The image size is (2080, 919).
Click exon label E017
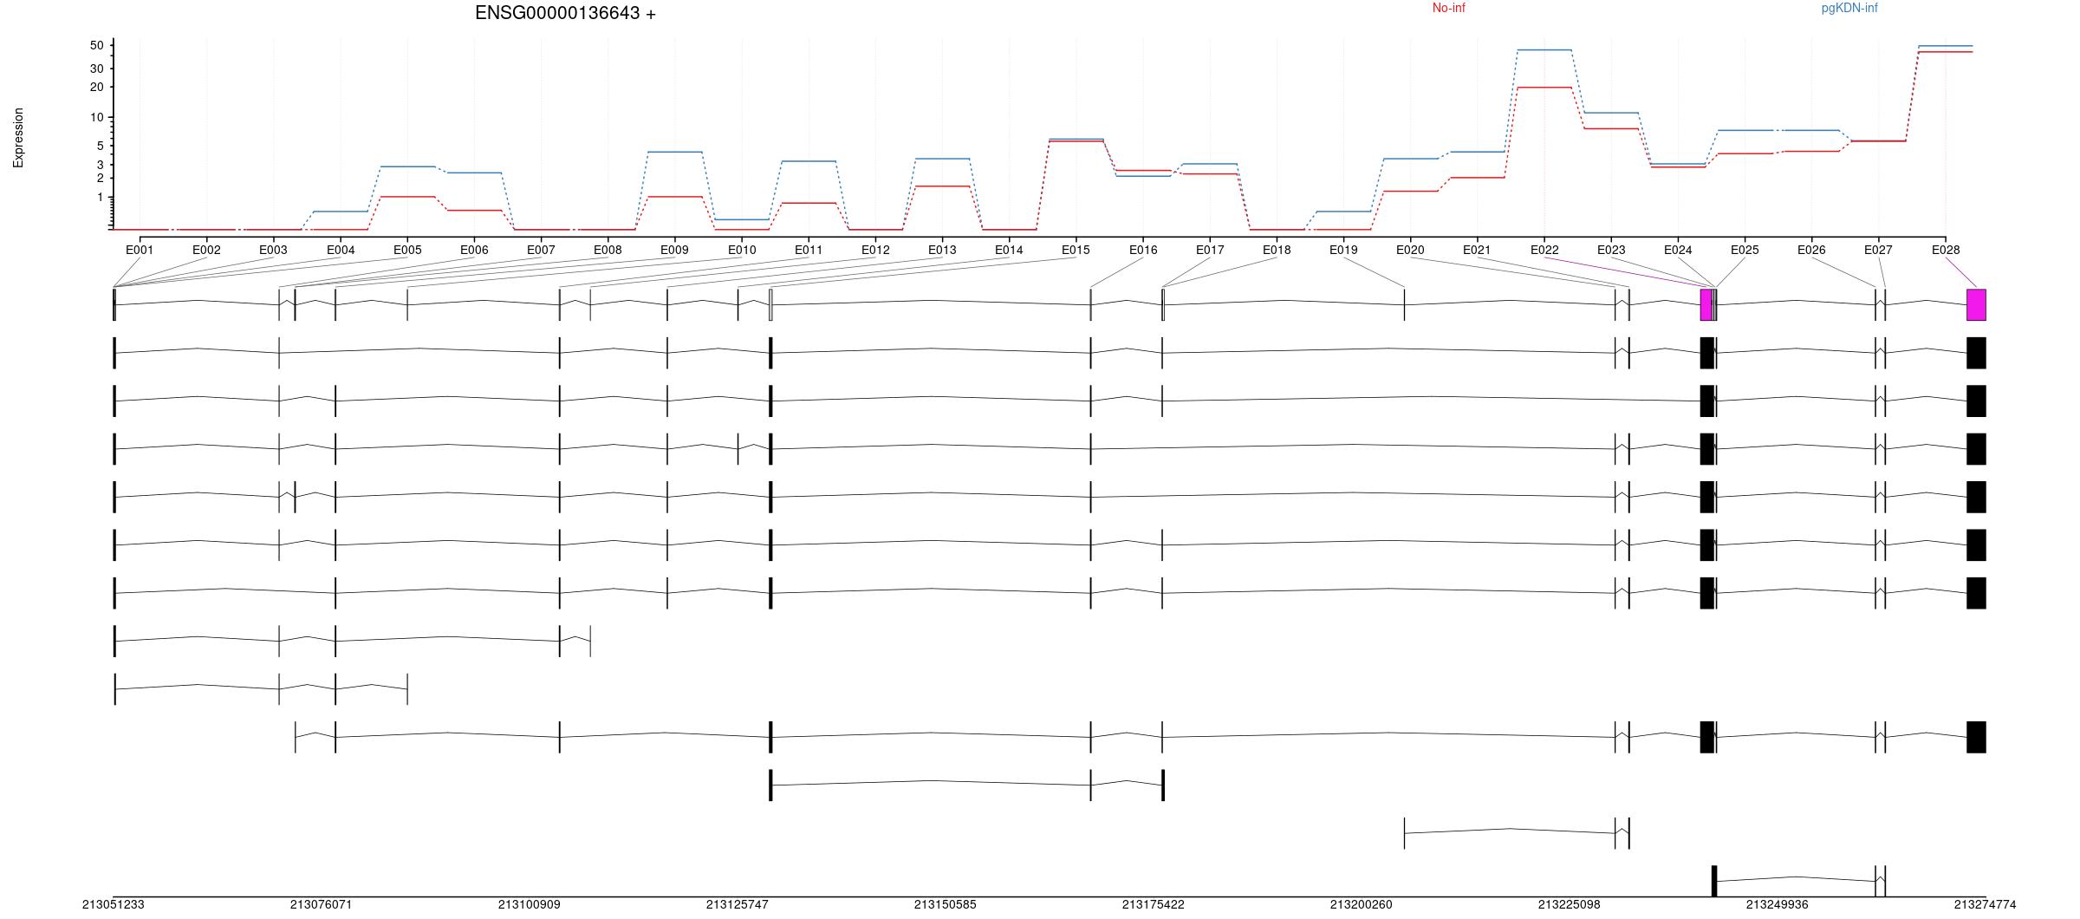[x=1210, y=250]
